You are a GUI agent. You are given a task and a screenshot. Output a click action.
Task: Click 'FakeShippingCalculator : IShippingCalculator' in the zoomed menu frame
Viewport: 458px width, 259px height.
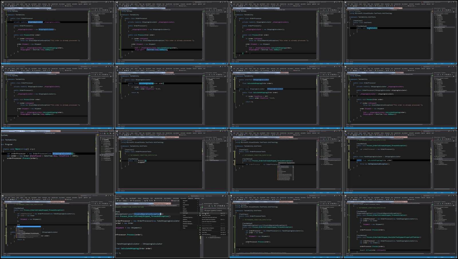(x=139, y=244)
